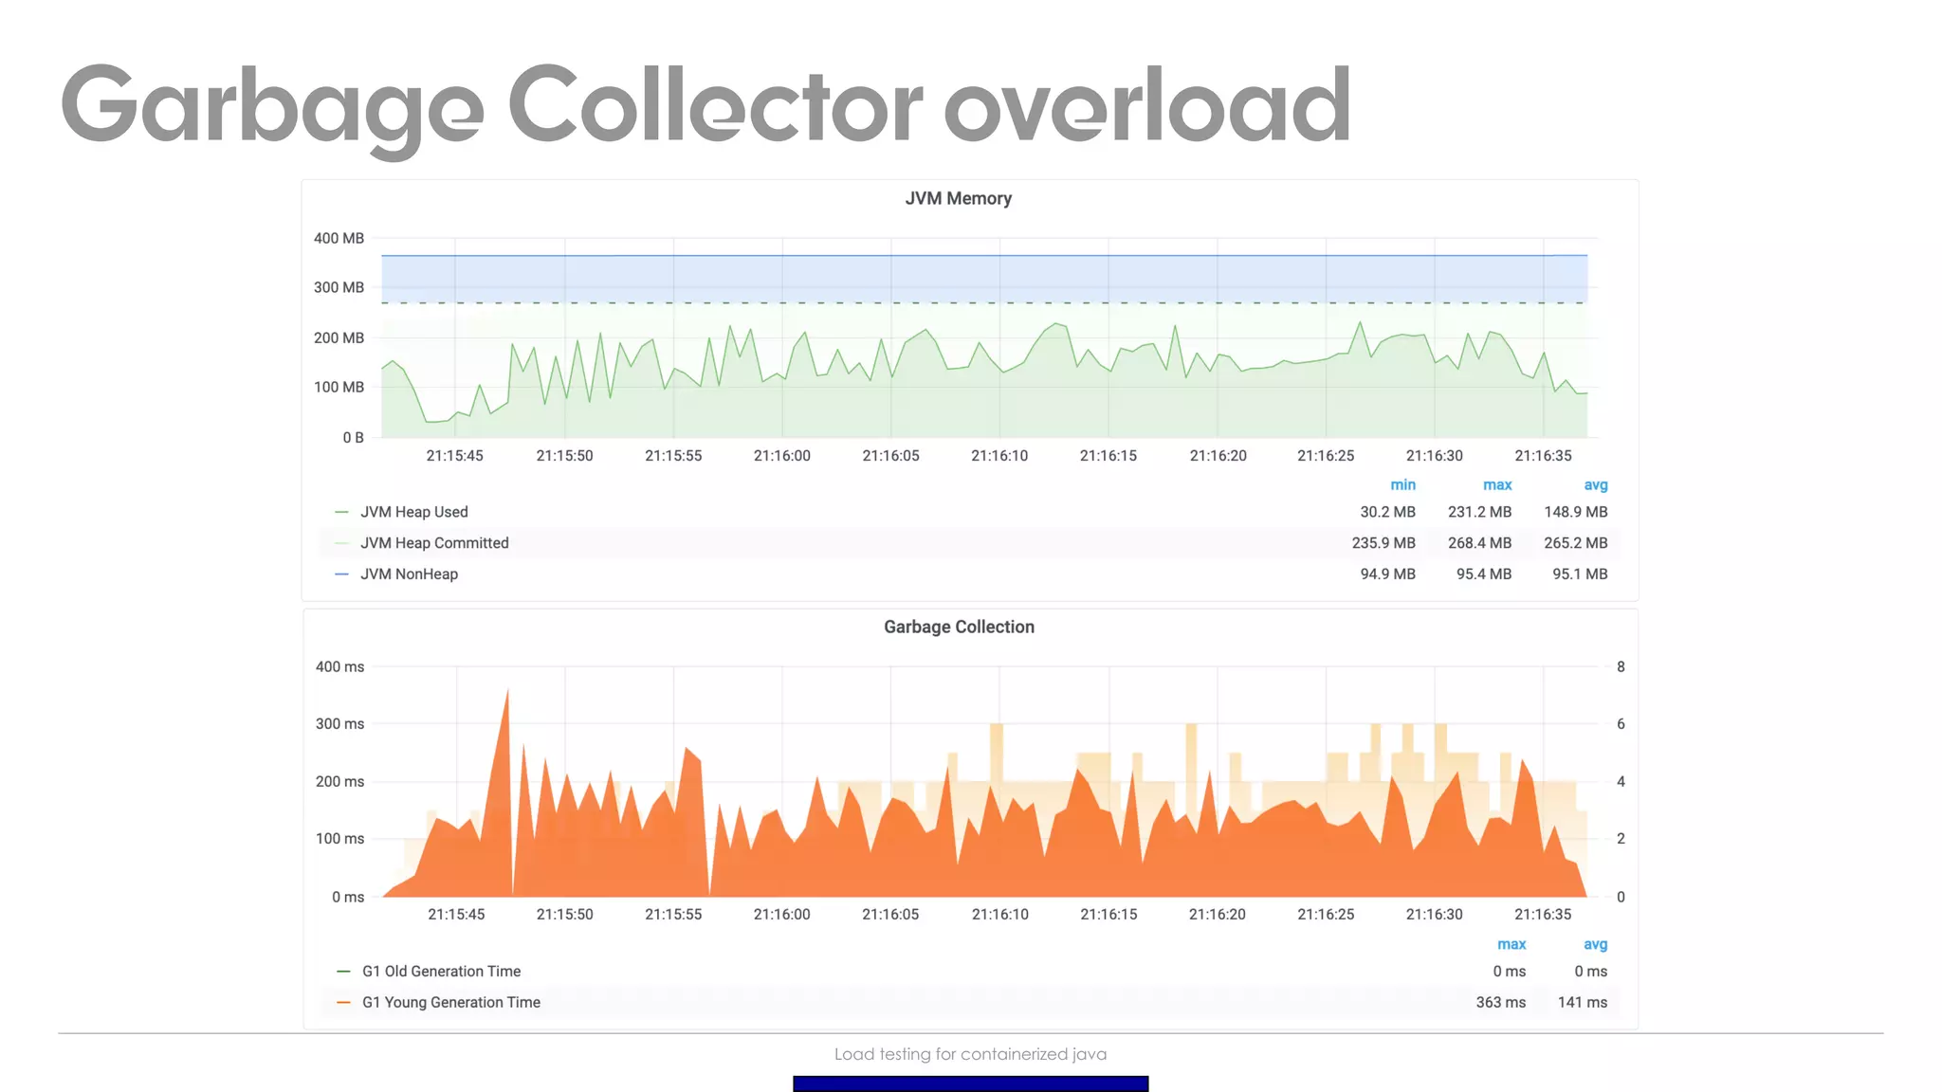Click the 21:16:35 time label in JVM Memory chart
The image size is (1942, 1092).
pyautogui.click(x=1543, y=456)
